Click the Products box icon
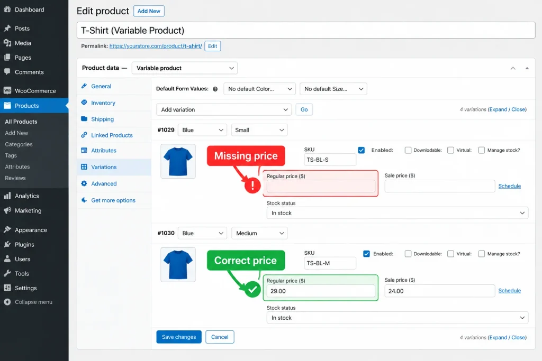 (7, 106)
